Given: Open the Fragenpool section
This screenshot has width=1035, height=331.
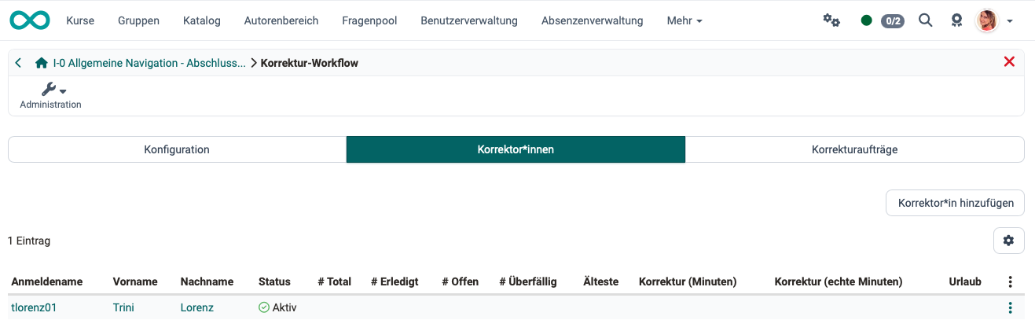Looking at the screenshot, I should tap(369, 20).
